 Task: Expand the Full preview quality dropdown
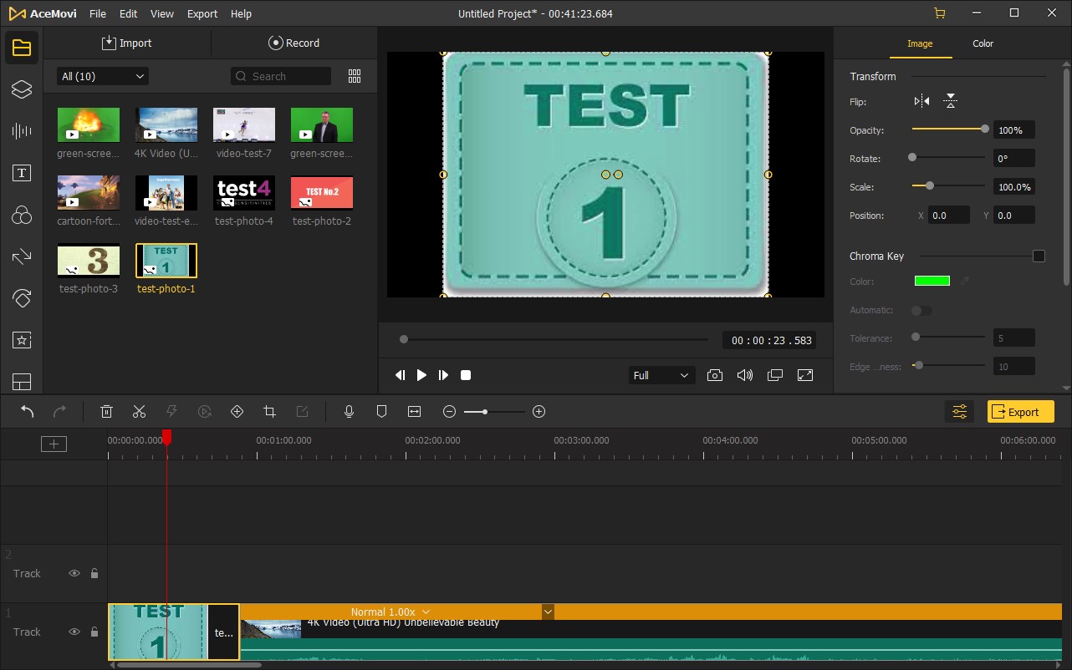pos(661,375)
